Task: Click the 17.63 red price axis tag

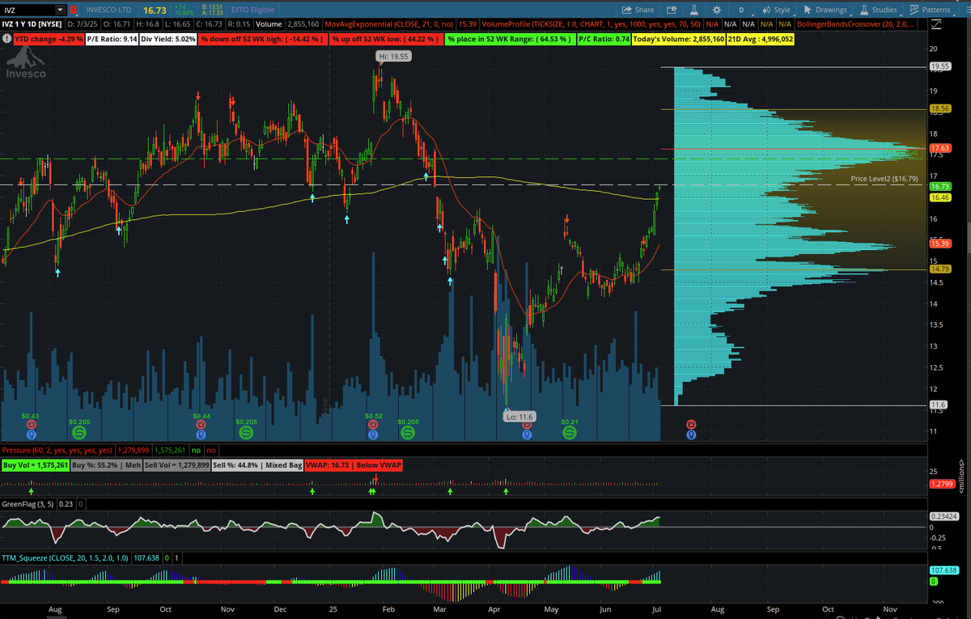Action: pos(939,148)
